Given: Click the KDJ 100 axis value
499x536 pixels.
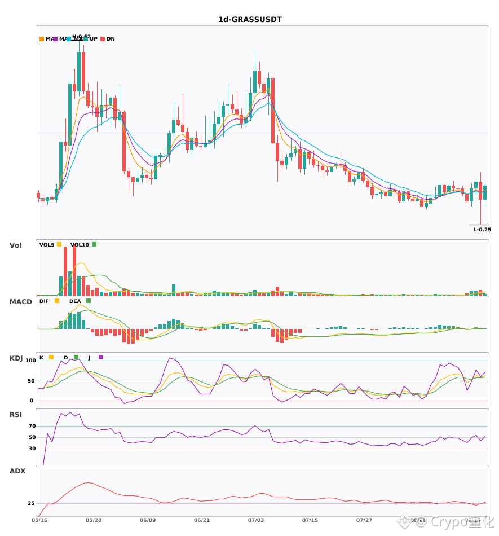Looking at the screenshot, I should (x=30, y=361).
